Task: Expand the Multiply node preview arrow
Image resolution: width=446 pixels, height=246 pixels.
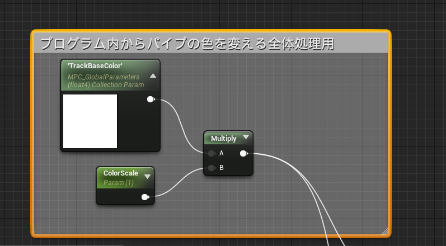Action: click(x=246, y=137)
